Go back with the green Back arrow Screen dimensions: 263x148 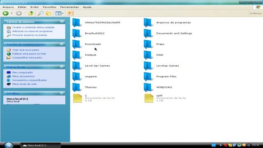pyautogui.click(x=6, y=13)
